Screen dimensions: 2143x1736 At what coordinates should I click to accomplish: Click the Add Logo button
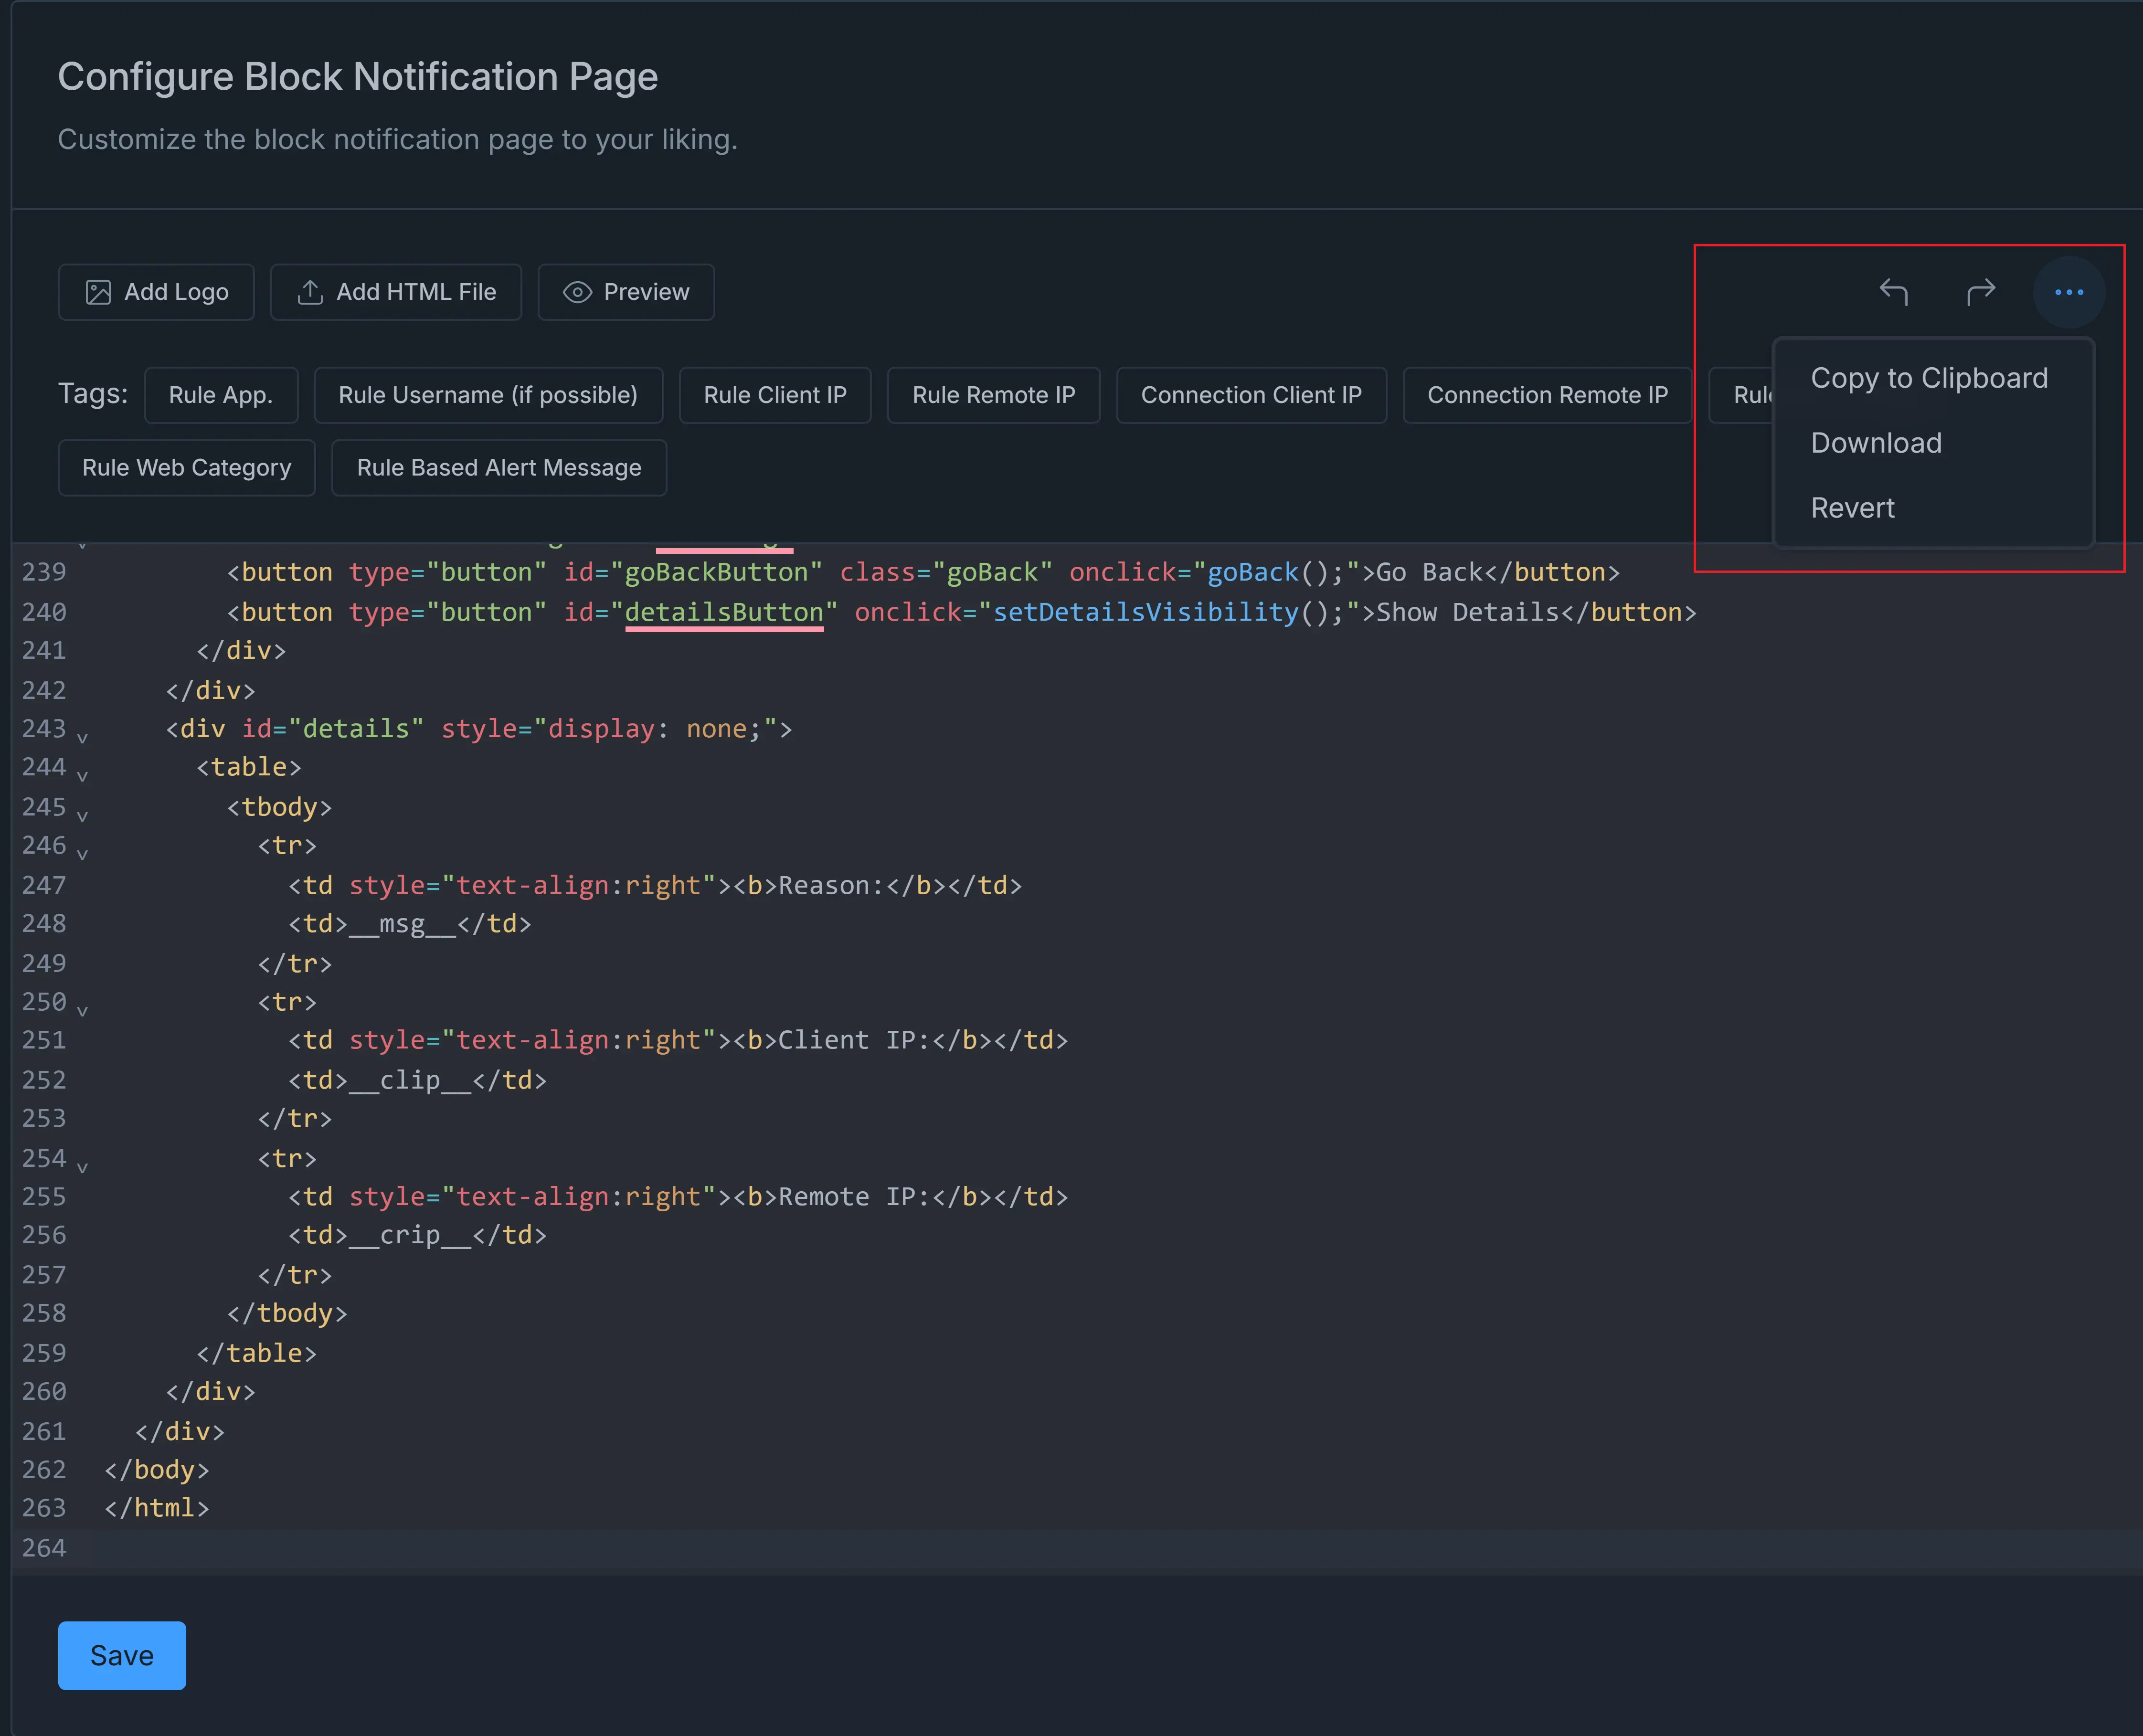coord(156,292)
